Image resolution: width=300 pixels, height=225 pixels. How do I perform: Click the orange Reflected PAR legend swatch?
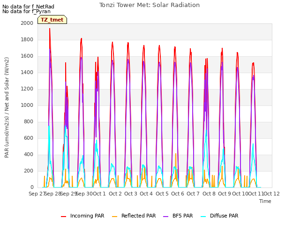[x=114, y=216]
